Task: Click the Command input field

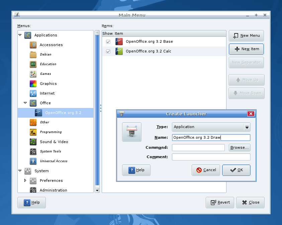Action: point(198,147)
